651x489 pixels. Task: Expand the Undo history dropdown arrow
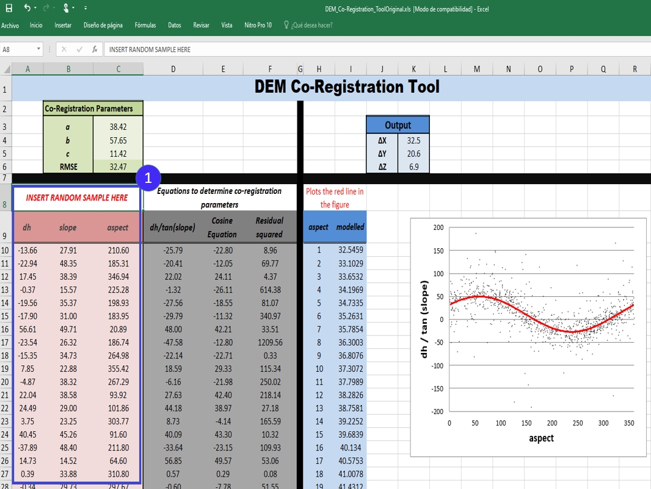(35, 9)
